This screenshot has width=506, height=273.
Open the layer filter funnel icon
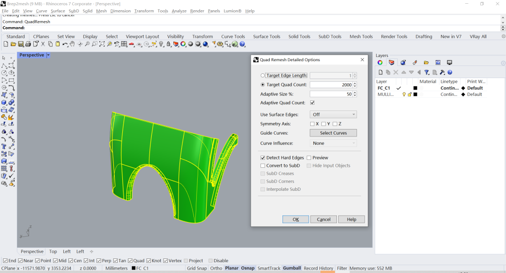[427, 72]
